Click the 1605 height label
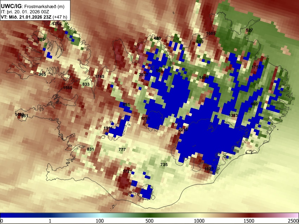The height and width of the screenshot is (224, 299). click(211, 33)
